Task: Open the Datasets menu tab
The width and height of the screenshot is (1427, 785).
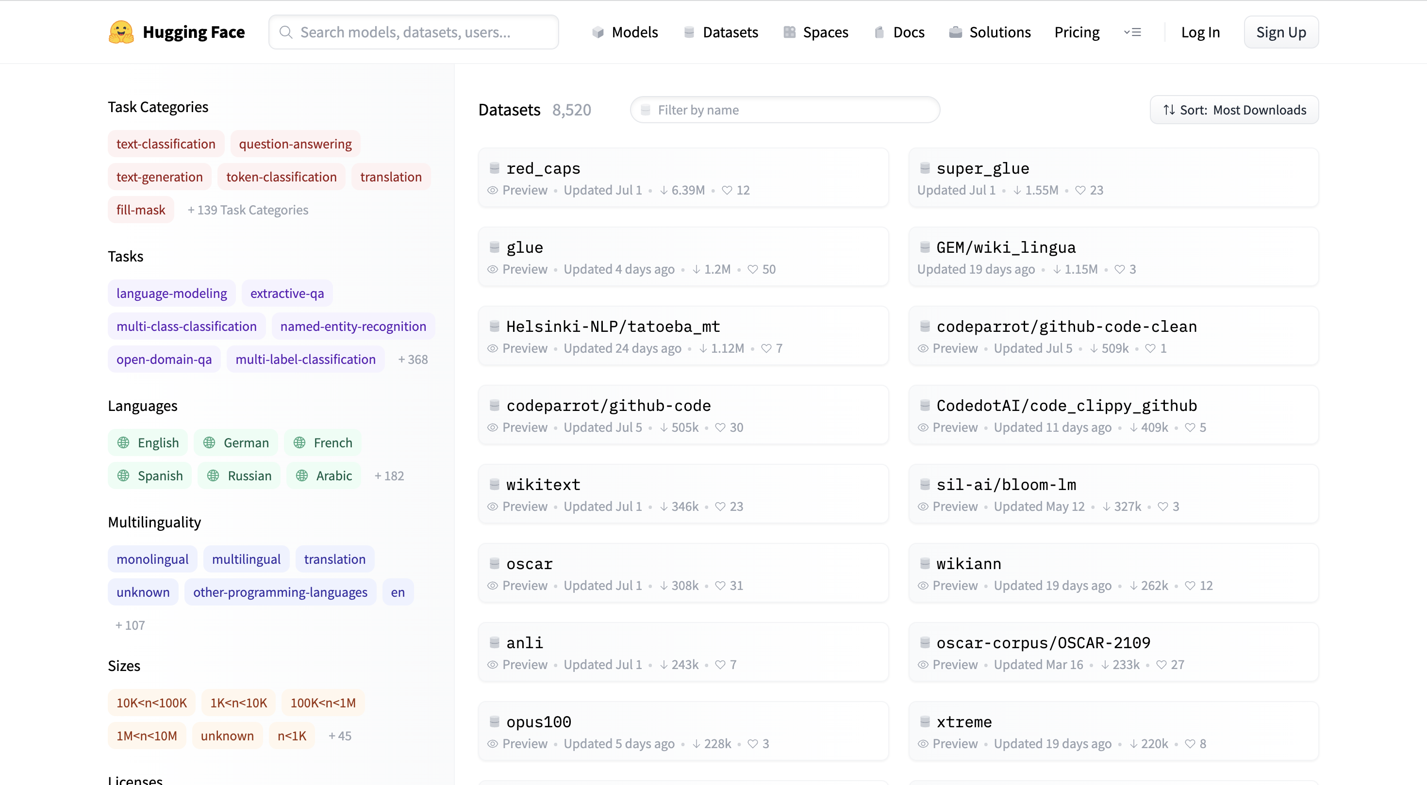Action: click(730, 32)
